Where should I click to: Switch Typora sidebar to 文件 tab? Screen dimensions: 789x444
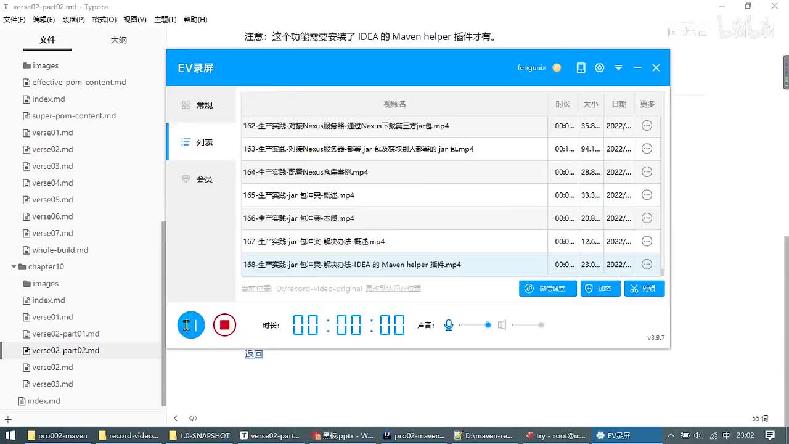click(x=47, y=40)
